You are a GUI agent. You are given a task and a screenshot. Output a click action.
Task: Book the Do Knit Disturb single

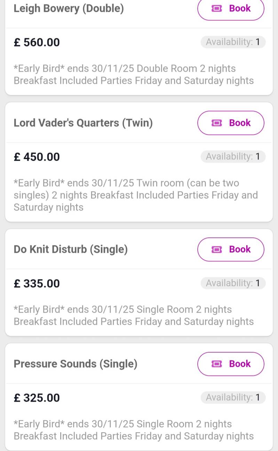click(231, 250)
